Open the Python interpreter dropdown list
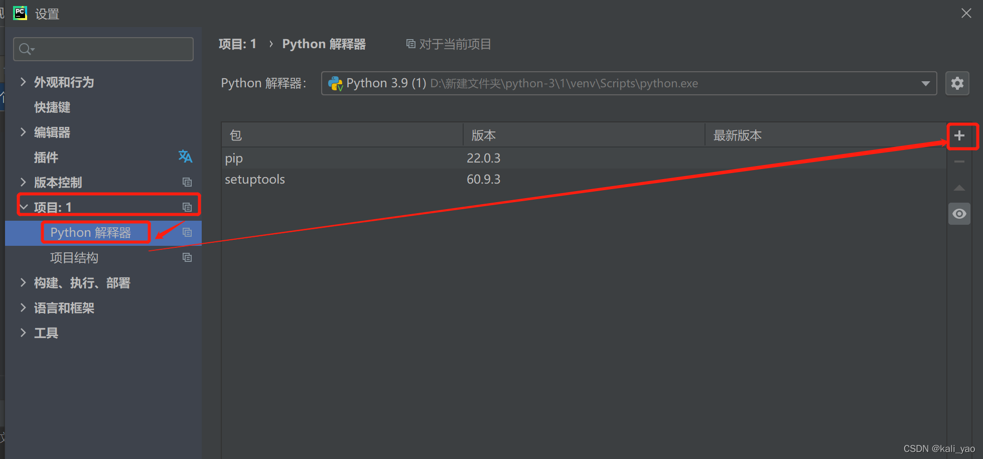Viewport: 983px width, 459px height. [x=926, y=83]
